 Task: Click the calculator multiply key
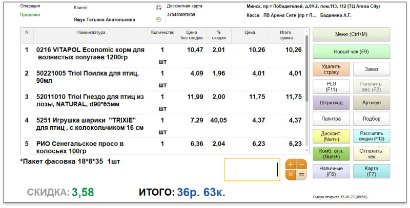pyautogui.click(x=291, y=175)
